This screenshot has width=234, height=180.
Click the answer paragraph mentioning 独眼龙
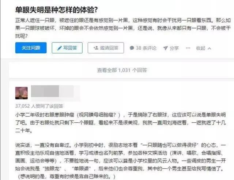click(120, 161)
